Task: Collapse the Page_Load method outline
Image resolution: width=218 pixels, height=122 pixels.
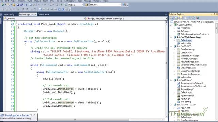Action: coord(16,24)
